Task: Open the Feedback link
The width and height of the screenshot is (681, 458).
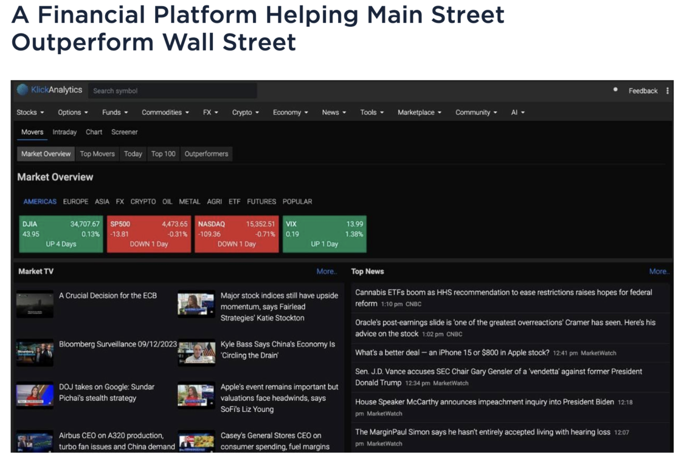Action: [643, 91]
